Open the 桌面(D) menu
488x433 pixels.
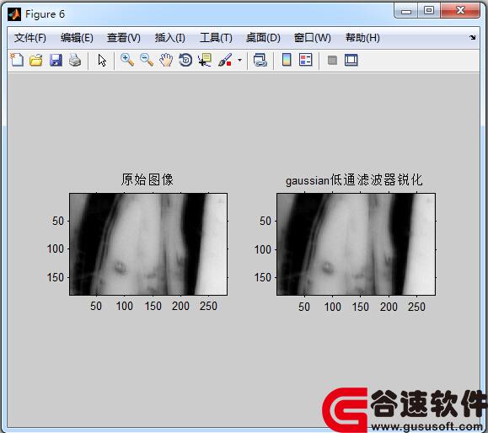263,38
